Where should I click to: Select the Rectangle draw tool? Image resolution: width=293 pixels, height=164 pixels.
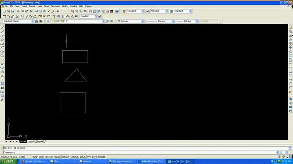click(2, 44)
